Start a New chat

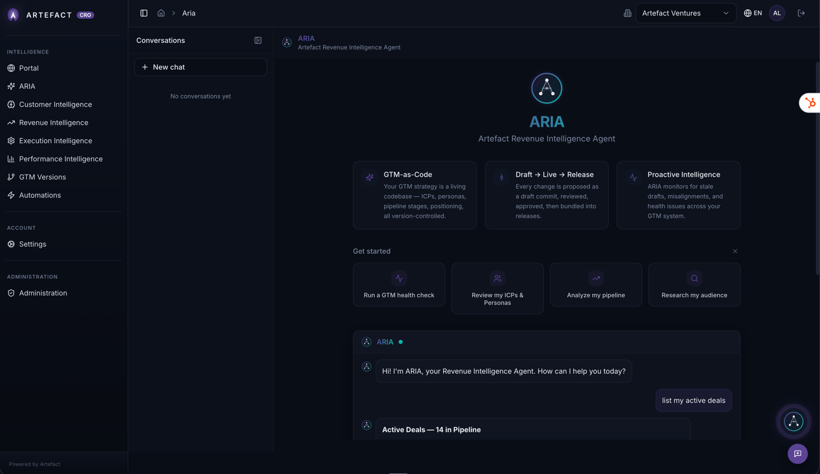click(x=200, y=67)
